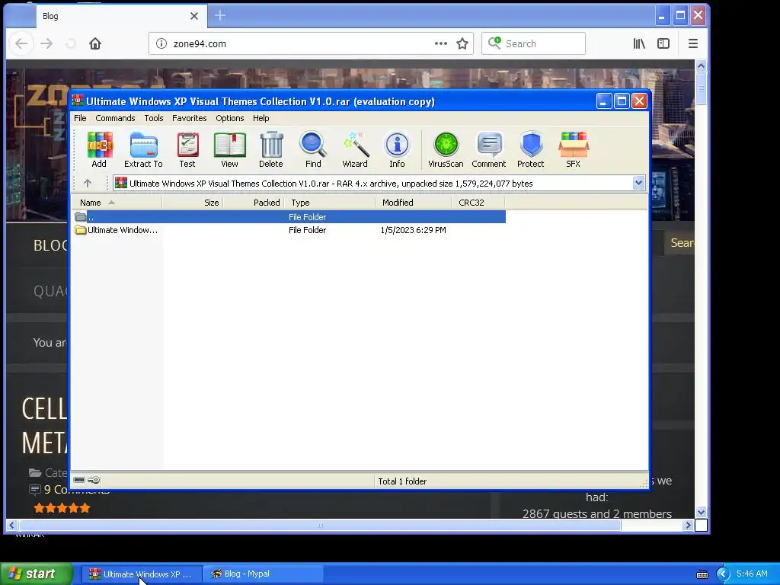Click the browser Forward arrow
Image resolution: width=780 pixels, height=585 pixels.
(46, 43)
